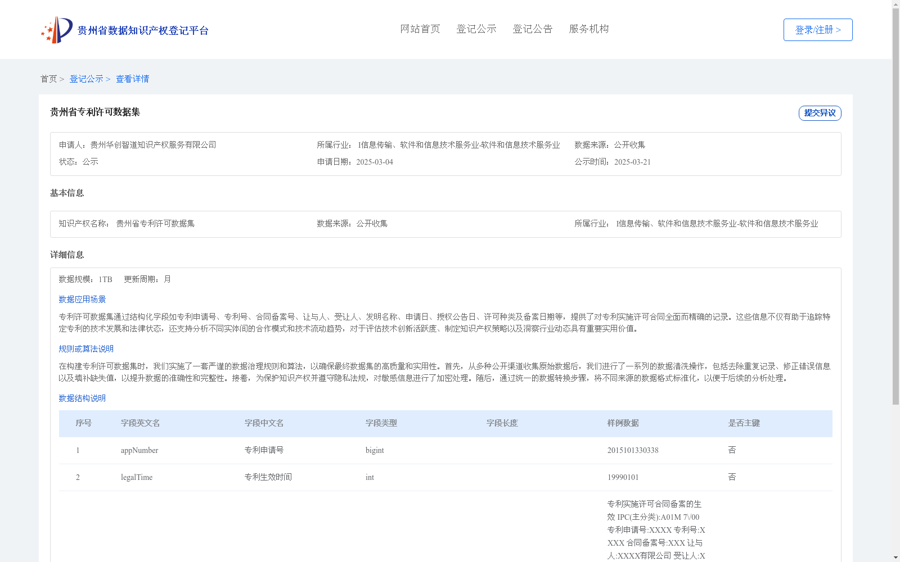Click 数据来源 公开收集 in top summary box
900x562 pixels.
pos(610,145)
